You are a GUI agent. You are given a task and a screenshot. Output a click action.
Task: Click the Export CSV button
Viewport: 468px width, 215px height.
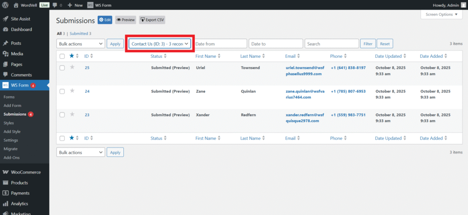[x=152, y=20]
